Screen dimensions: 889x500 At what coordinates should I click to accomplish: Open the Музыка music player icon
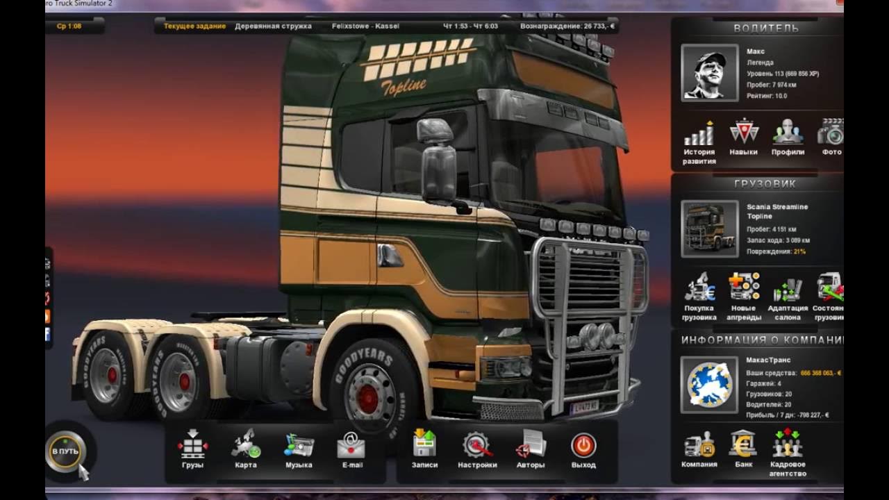(299, 444)
